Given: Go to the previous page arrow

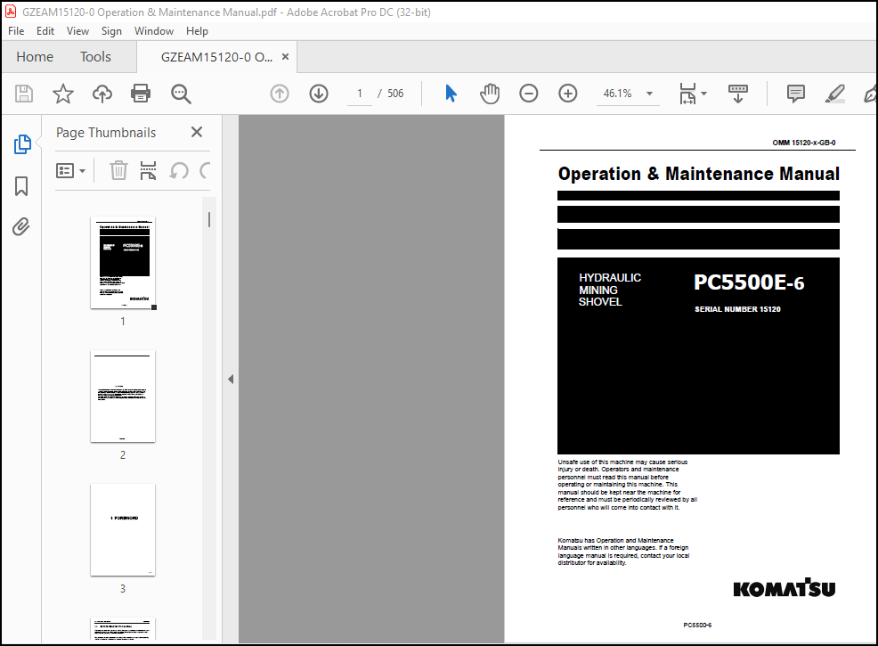Looking at the screenshot, I should [280, 94].
